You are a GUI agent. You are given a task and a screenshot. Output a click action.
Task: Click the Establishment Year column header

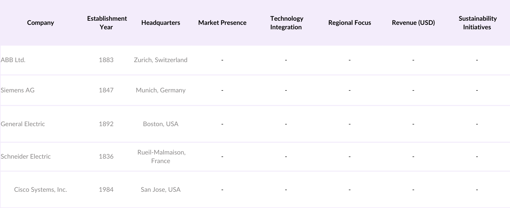coord(106,23)
